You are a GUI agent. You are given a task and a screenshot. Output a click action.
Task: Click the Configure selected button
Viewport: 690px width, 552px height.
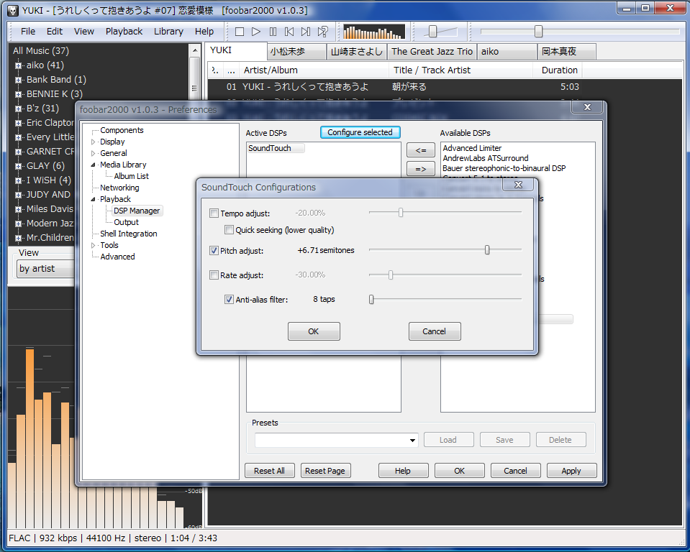click(360, 132)
